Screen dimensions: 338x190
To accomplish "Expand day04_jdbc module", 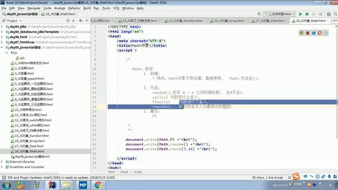I will pyautogui.click(x=2, y=27).
